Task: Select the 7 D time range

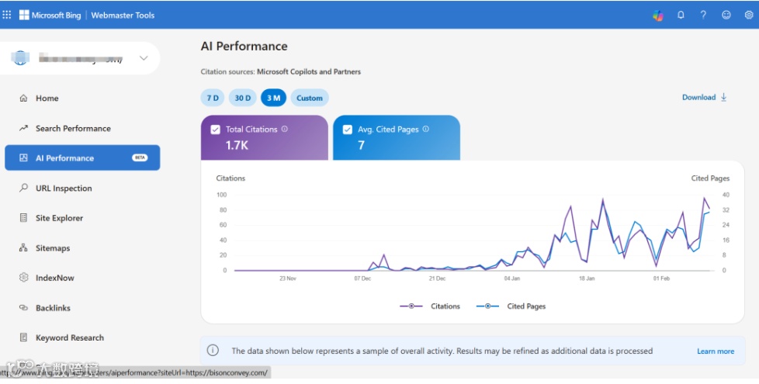Action: click(x=211, y=98)
